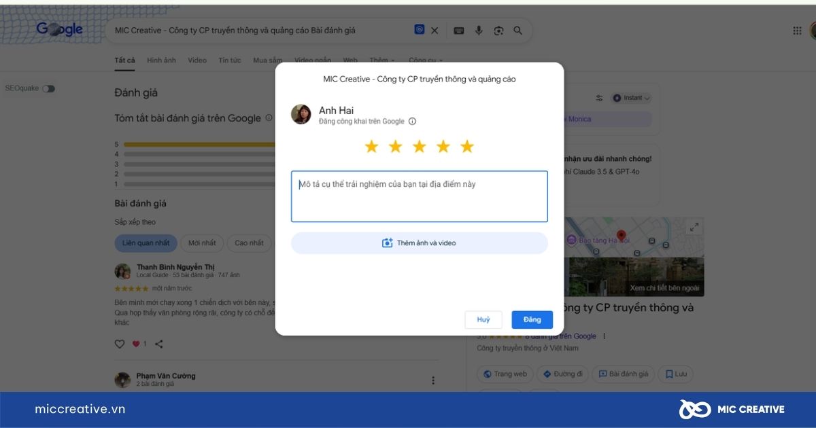Click the Google logo

tap(60, 29)
